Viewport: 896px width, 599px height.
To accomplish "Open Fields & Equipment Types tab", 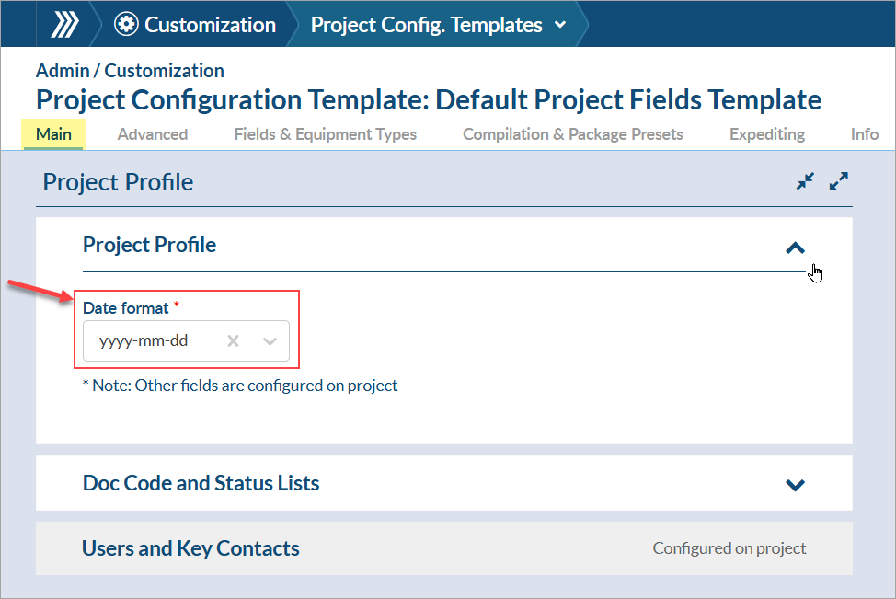I will (325, 134).
